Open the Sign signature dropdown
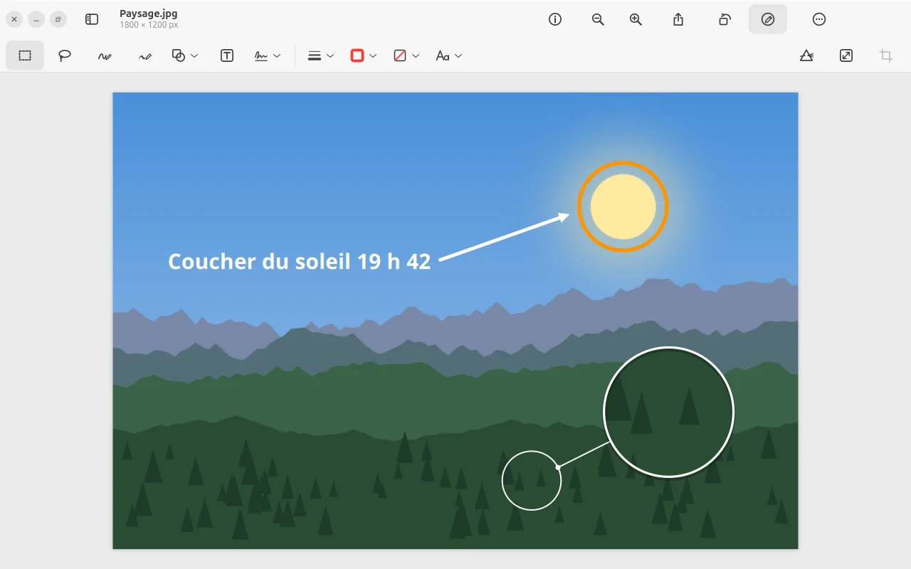The image size is (911, 569). point(268,55)
